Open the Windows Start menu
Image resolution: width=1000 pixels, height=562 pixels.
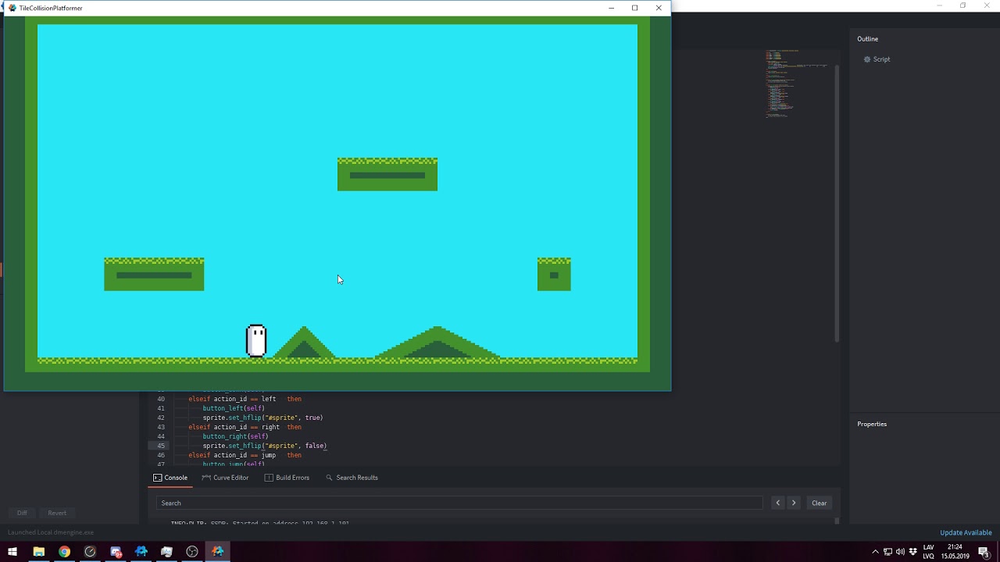tap(12, 552)
